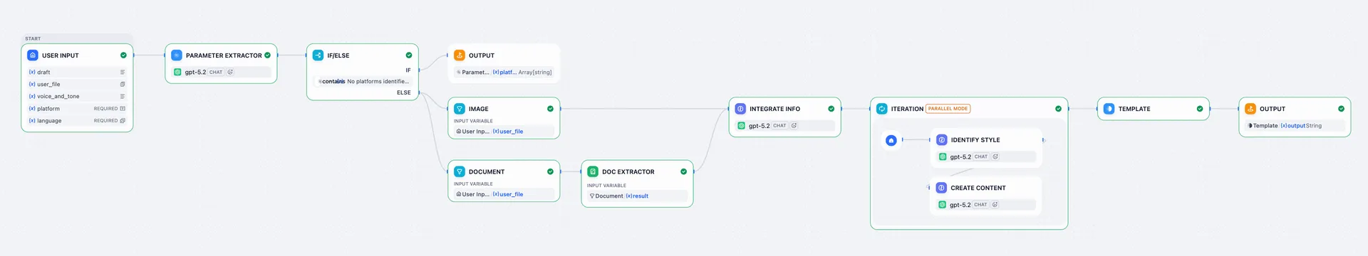This screenshot has width=1368, height=256.
Task: Click the green checkmark on Integrate Info
Action: point(831,109)
